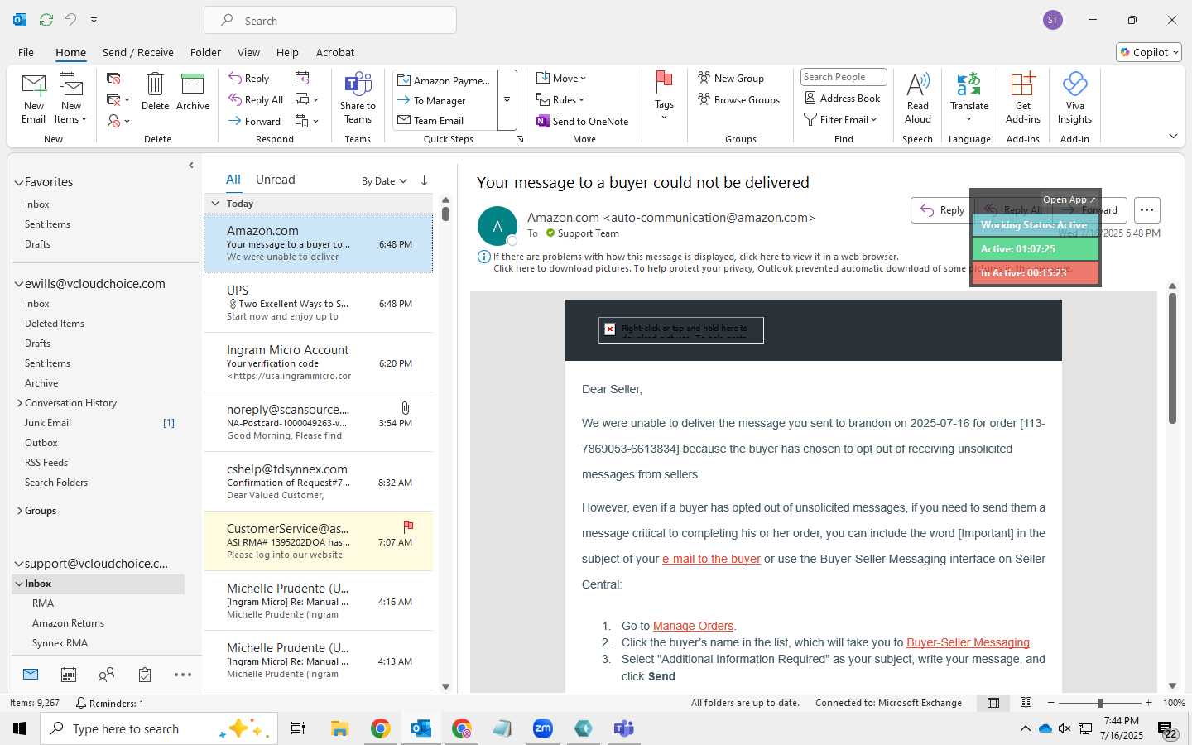The width and height of the screenshot is (1192, 745).
Task: Open the Tasks view
Action: click(145, 675)
